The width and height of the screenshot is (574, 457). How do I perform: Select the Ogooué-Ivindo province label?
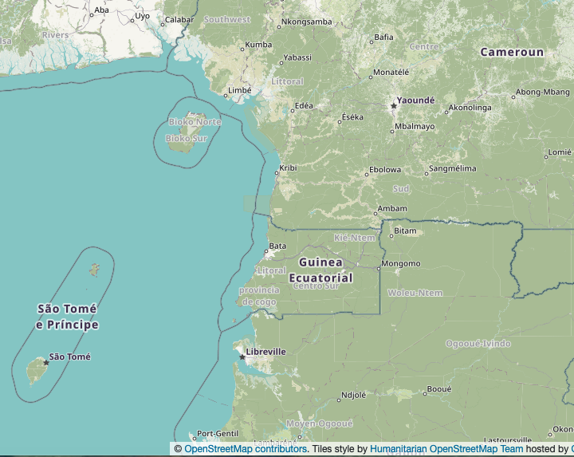coord(478,344)
